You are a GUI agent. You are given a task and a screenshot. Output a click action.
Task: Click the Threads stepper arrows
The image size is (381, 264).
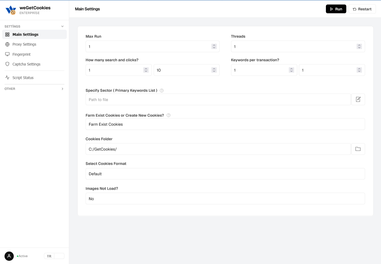[359, 46]
